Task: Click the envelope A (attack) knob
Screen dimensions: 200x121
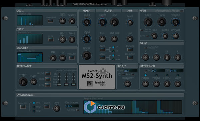Action: [145, 57]
